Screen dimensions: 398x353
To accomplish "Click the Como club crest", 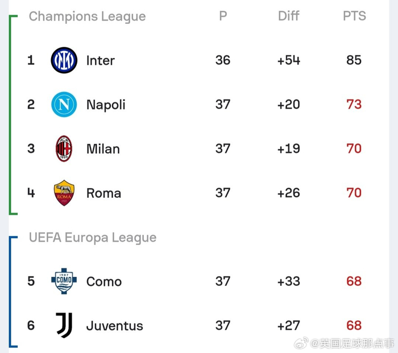I will 64,281.
